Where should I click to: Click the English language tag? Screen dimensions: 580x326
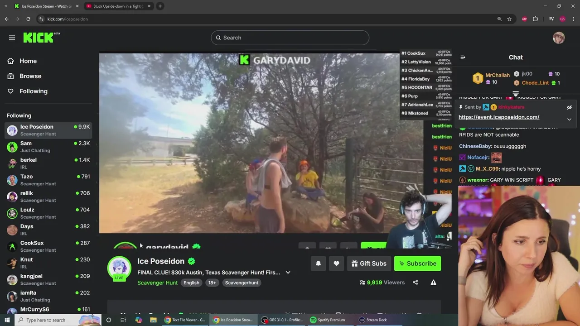(x=191, y=283)
